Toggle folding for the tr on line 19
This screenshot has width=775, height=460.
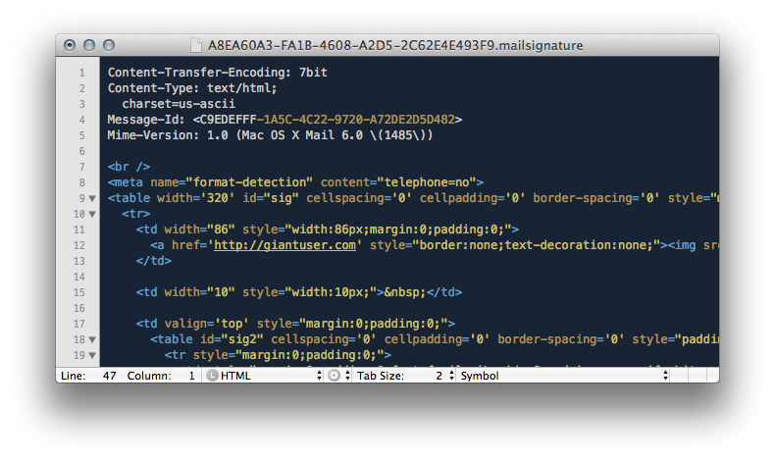click(92, 355)
